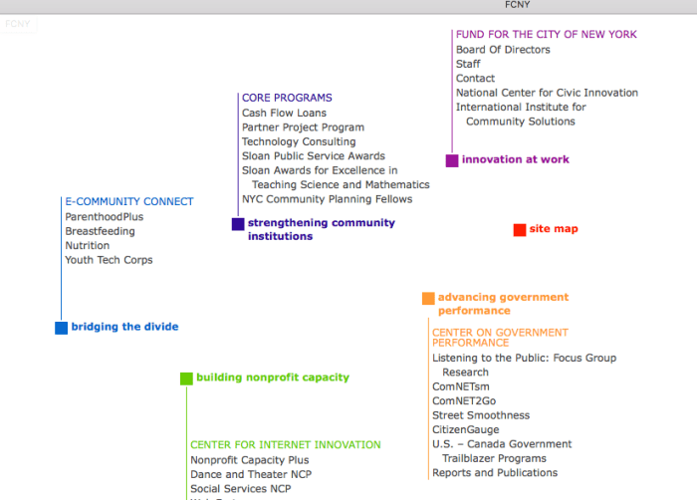697x500 pixels.
Task: Open the Youth Tech Corps link
Action: click(109, 261)
